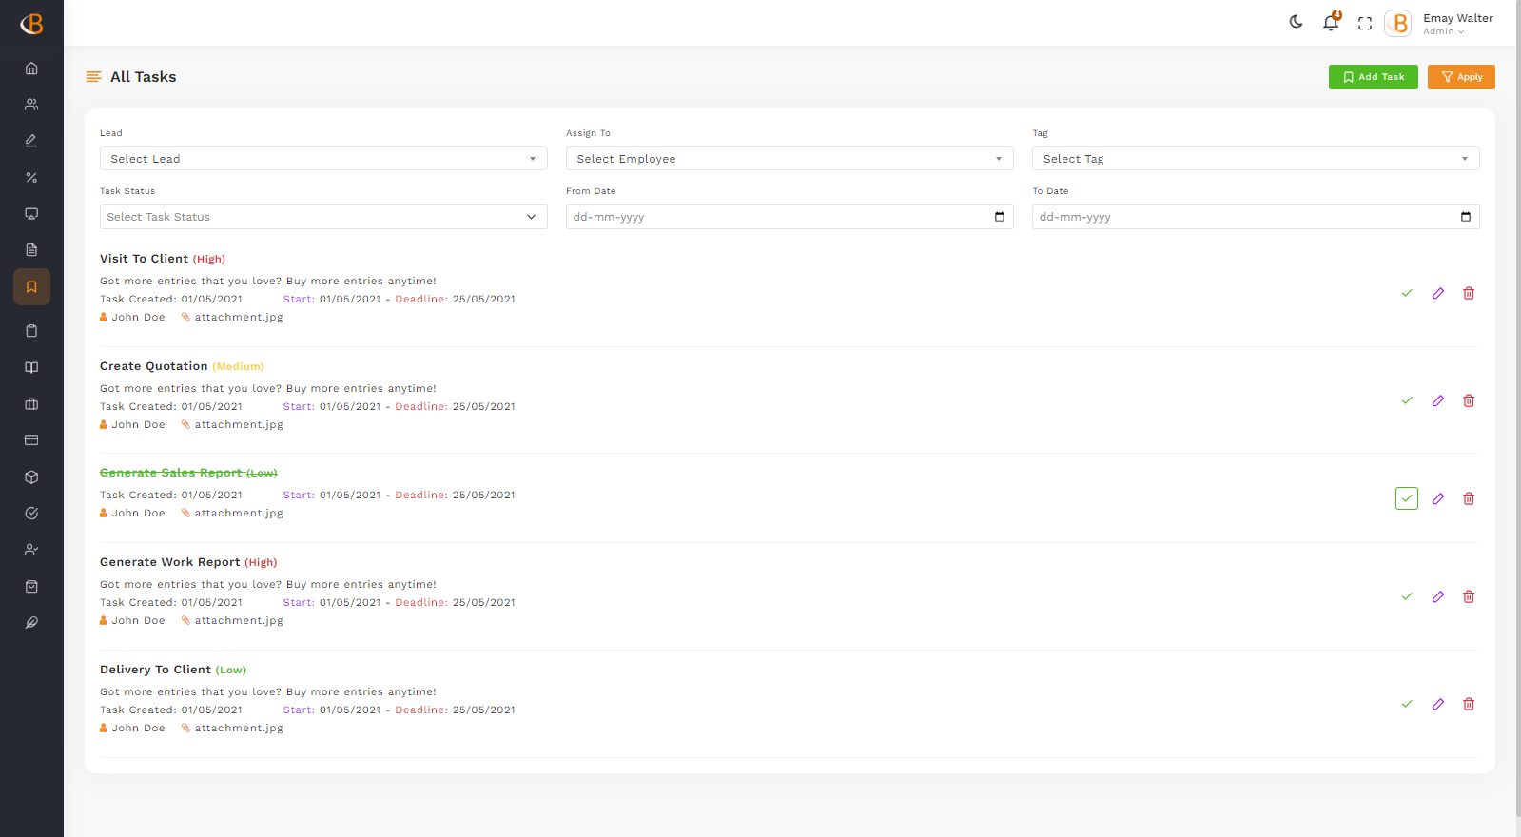Screen dimensions: 1521x837
Task: Toggle dark mode moon icon
Action: (1296, 22)
